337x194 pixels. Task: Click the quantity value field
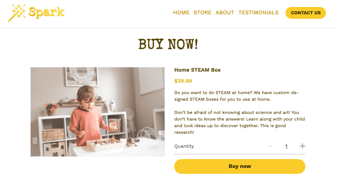tap(286, 147)
